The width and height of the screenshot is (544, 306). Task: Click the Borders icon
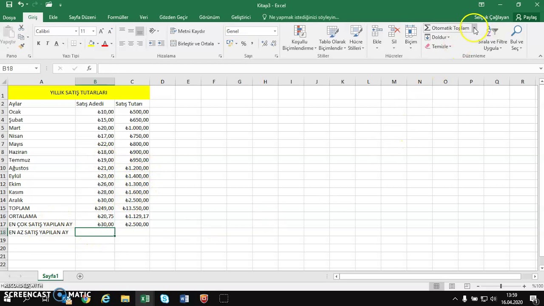pos(74,43)
